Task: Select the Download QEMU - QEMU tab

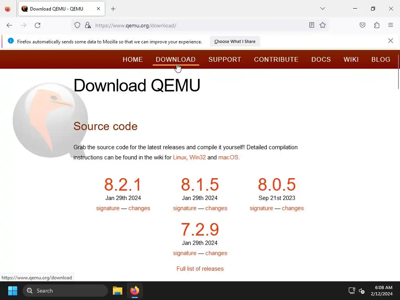Action: (61, 9)
